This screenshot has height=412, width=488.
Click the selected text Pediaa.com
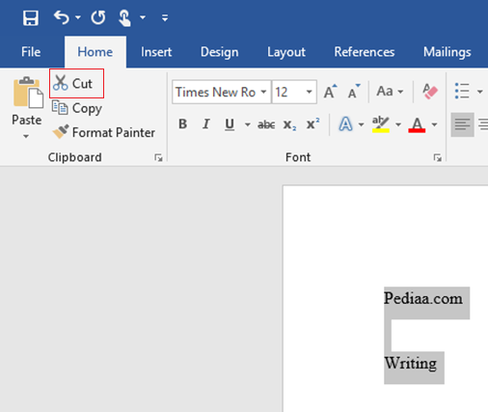(423, 298)
